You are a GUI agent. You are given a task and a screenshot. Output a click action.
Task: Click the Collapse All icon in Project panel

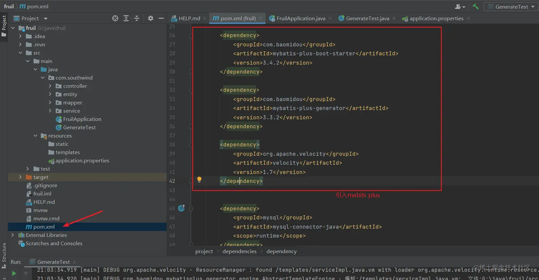(x=137, y=18)
